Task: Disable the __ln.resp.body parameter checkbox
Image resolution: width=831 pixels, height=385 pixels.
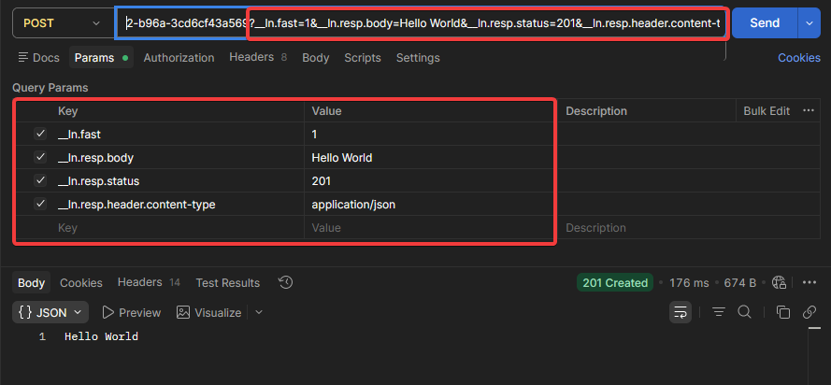Action: click(x=40, y=158)
